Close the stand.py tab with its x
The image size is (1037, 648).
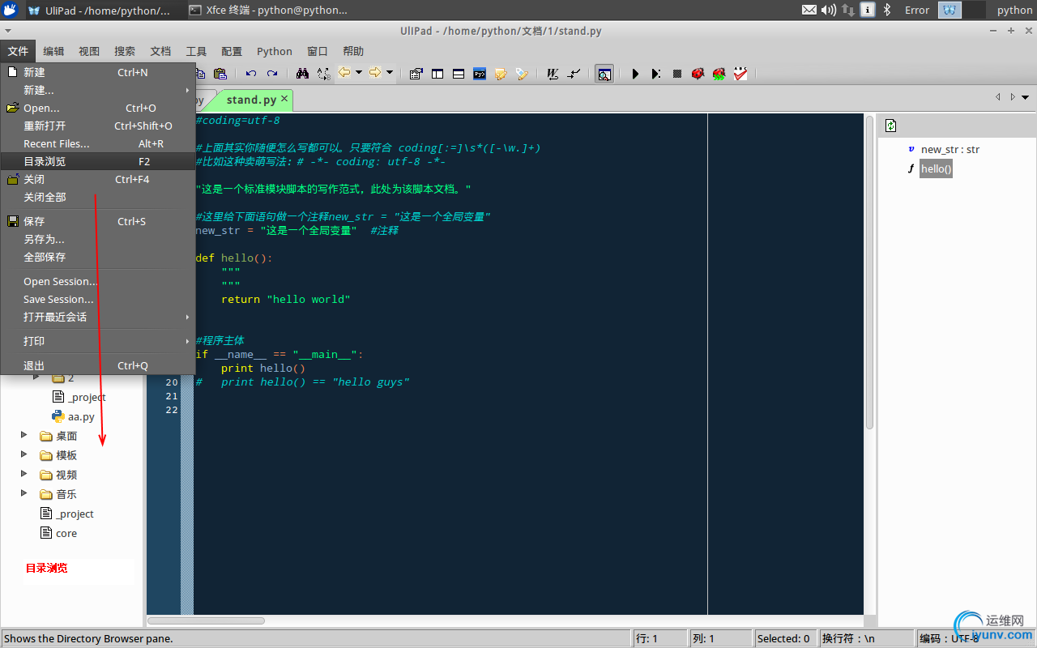284,99
